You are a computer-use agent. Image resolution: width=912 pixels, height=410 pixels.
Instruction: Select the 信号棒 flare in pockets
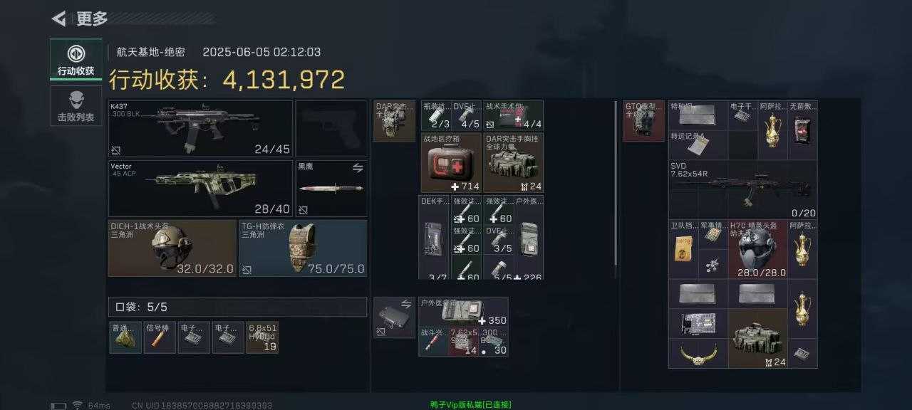click(160, 337)
